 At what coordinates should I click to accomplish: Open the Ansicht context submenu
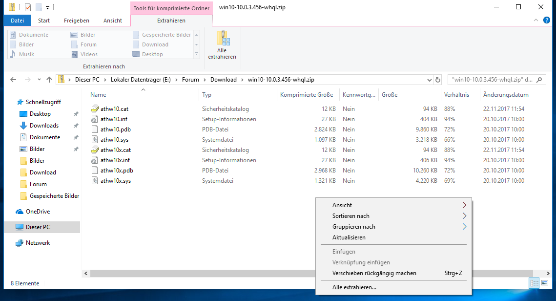click(393, 205)
